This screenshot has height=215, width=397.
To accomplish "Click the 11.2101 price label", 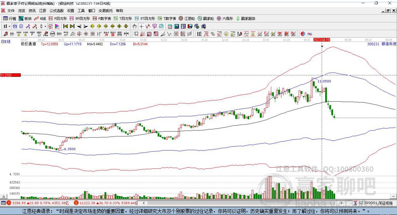I will coord(10,75).
